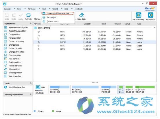The height and width of the screenshot is (119, 160).
Task: Sort by the Used column header
Action: (104, 24)
